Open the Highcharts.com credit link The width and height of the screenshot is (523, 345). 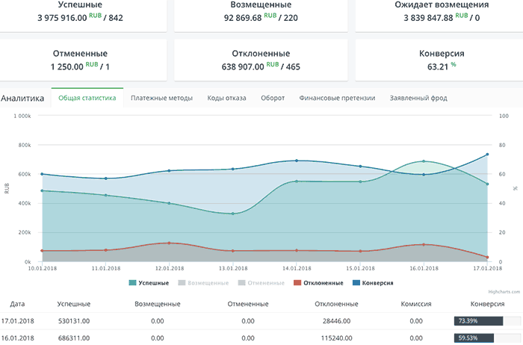(504, 292)
